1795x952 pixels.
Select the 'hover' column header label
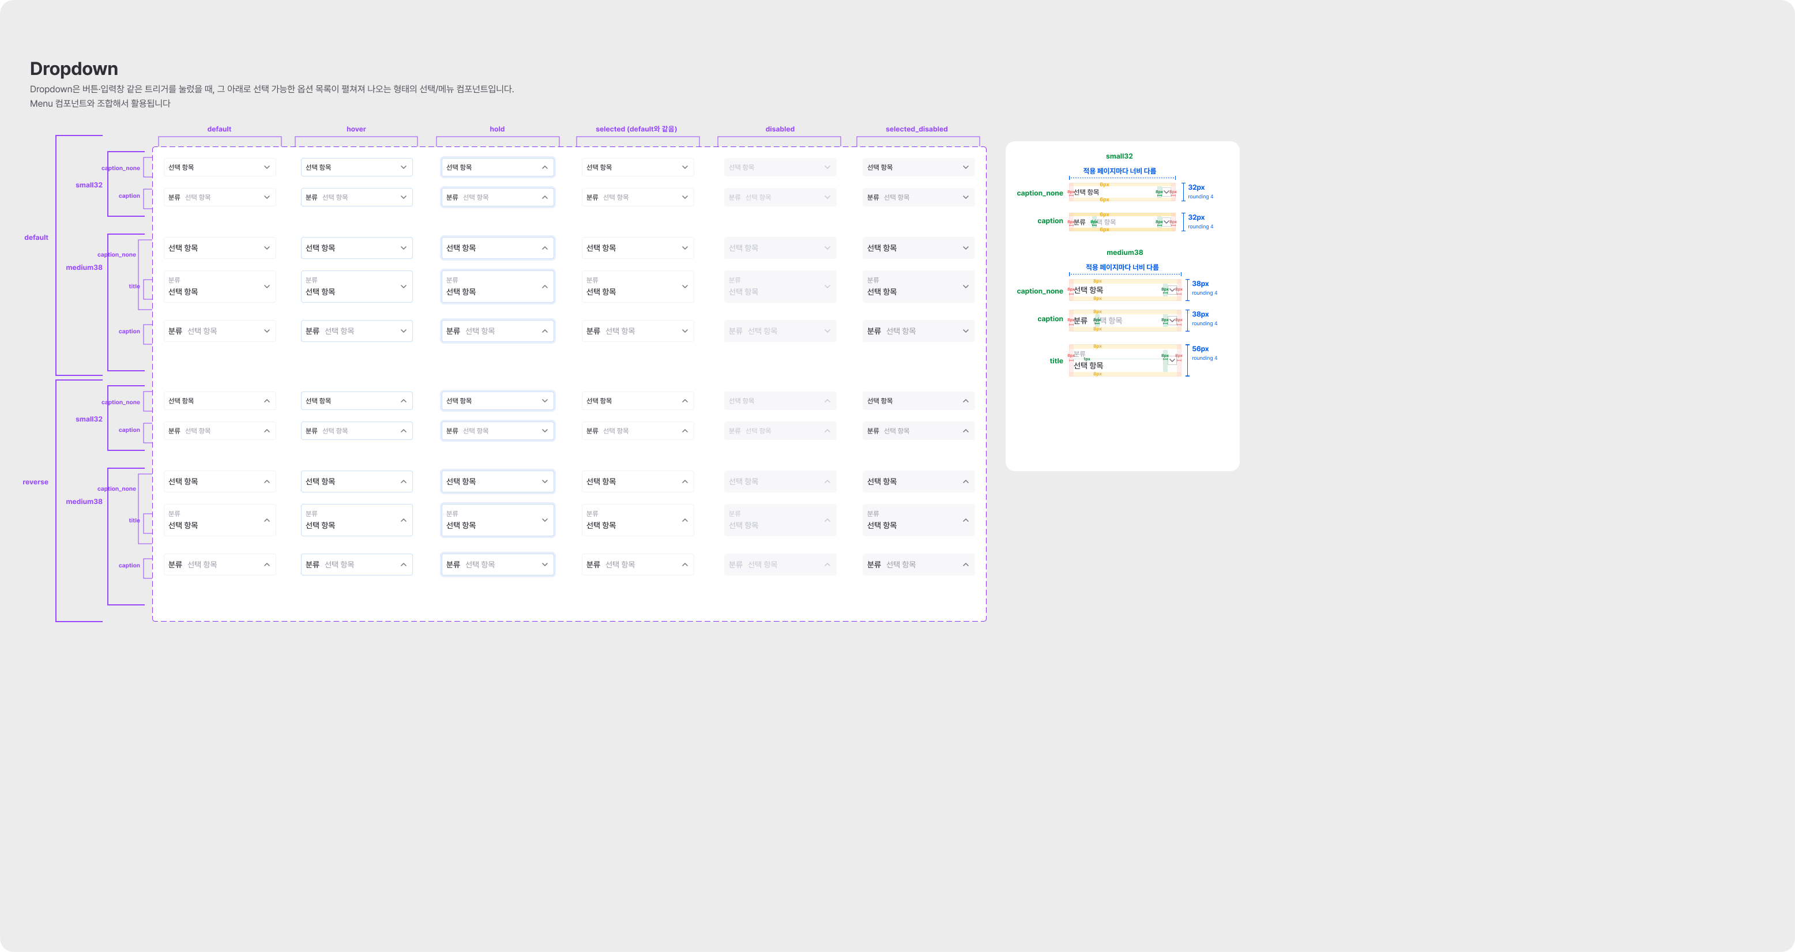[x=356, y=129]
